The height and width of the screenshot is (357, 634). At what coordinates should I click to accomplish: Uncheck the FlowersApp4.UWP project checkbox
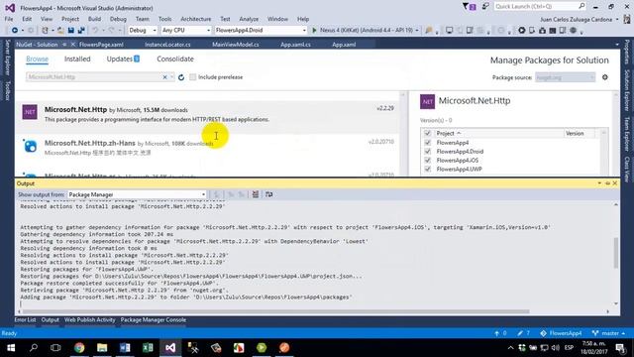click(427, 170)
